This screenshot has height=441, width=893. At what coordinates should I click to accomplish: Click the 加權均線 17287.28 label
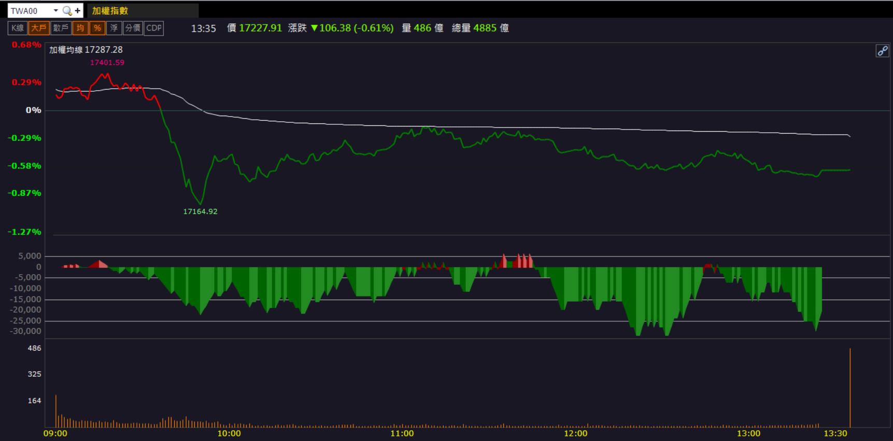pyautogui.click(x=86, y=50)
